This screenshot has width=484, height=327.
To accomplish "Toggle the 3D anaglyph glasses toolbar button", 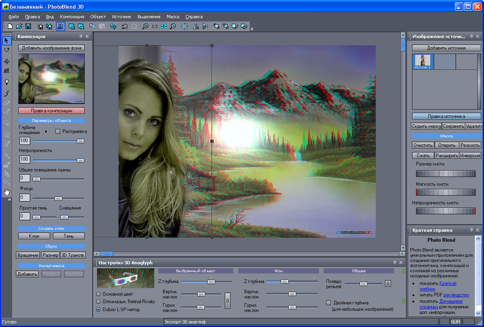I will point(60,26).
